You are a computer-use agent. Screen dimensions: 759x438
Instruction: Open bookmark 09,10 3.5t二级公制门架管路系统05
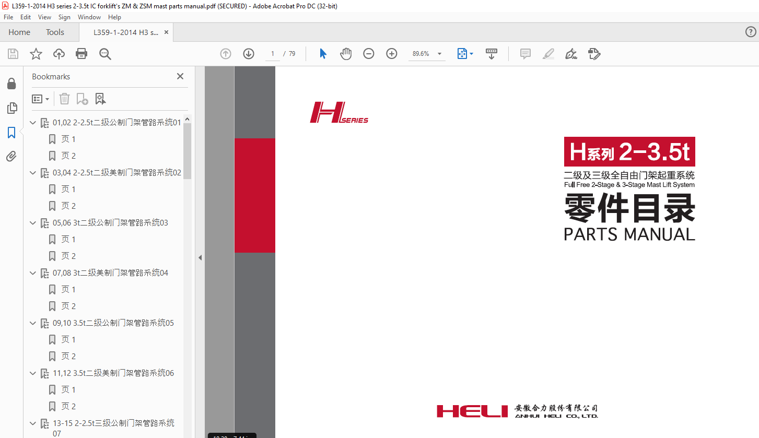click(113, 323)
